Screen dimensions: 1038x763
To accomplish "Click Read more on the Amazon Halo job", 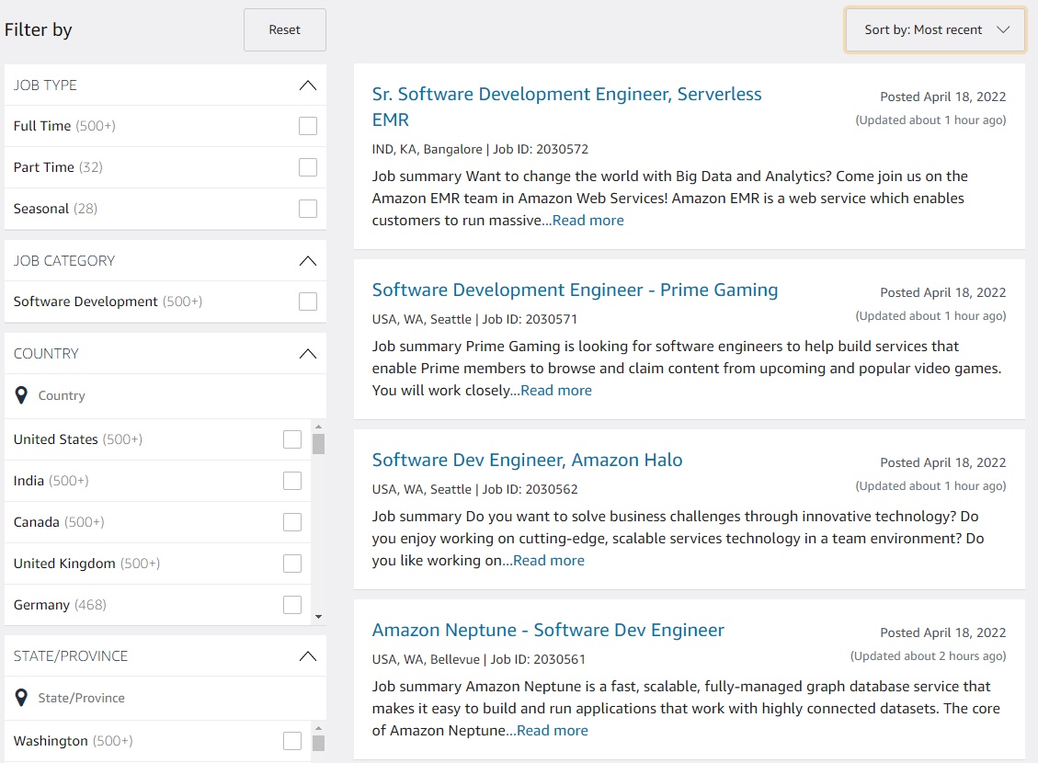I will coord(548,561).
